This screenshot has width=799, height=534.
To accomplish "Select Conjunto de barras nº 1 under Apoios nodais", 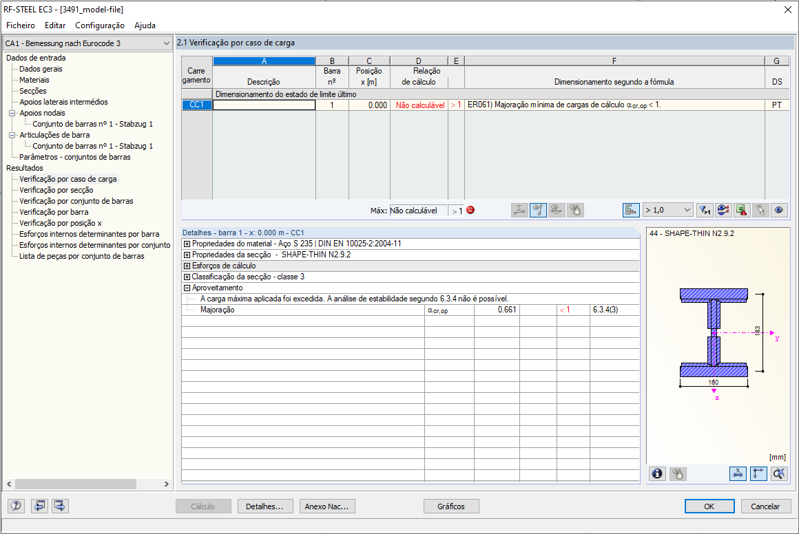I will pyautogui.click(x=93, y=124).
